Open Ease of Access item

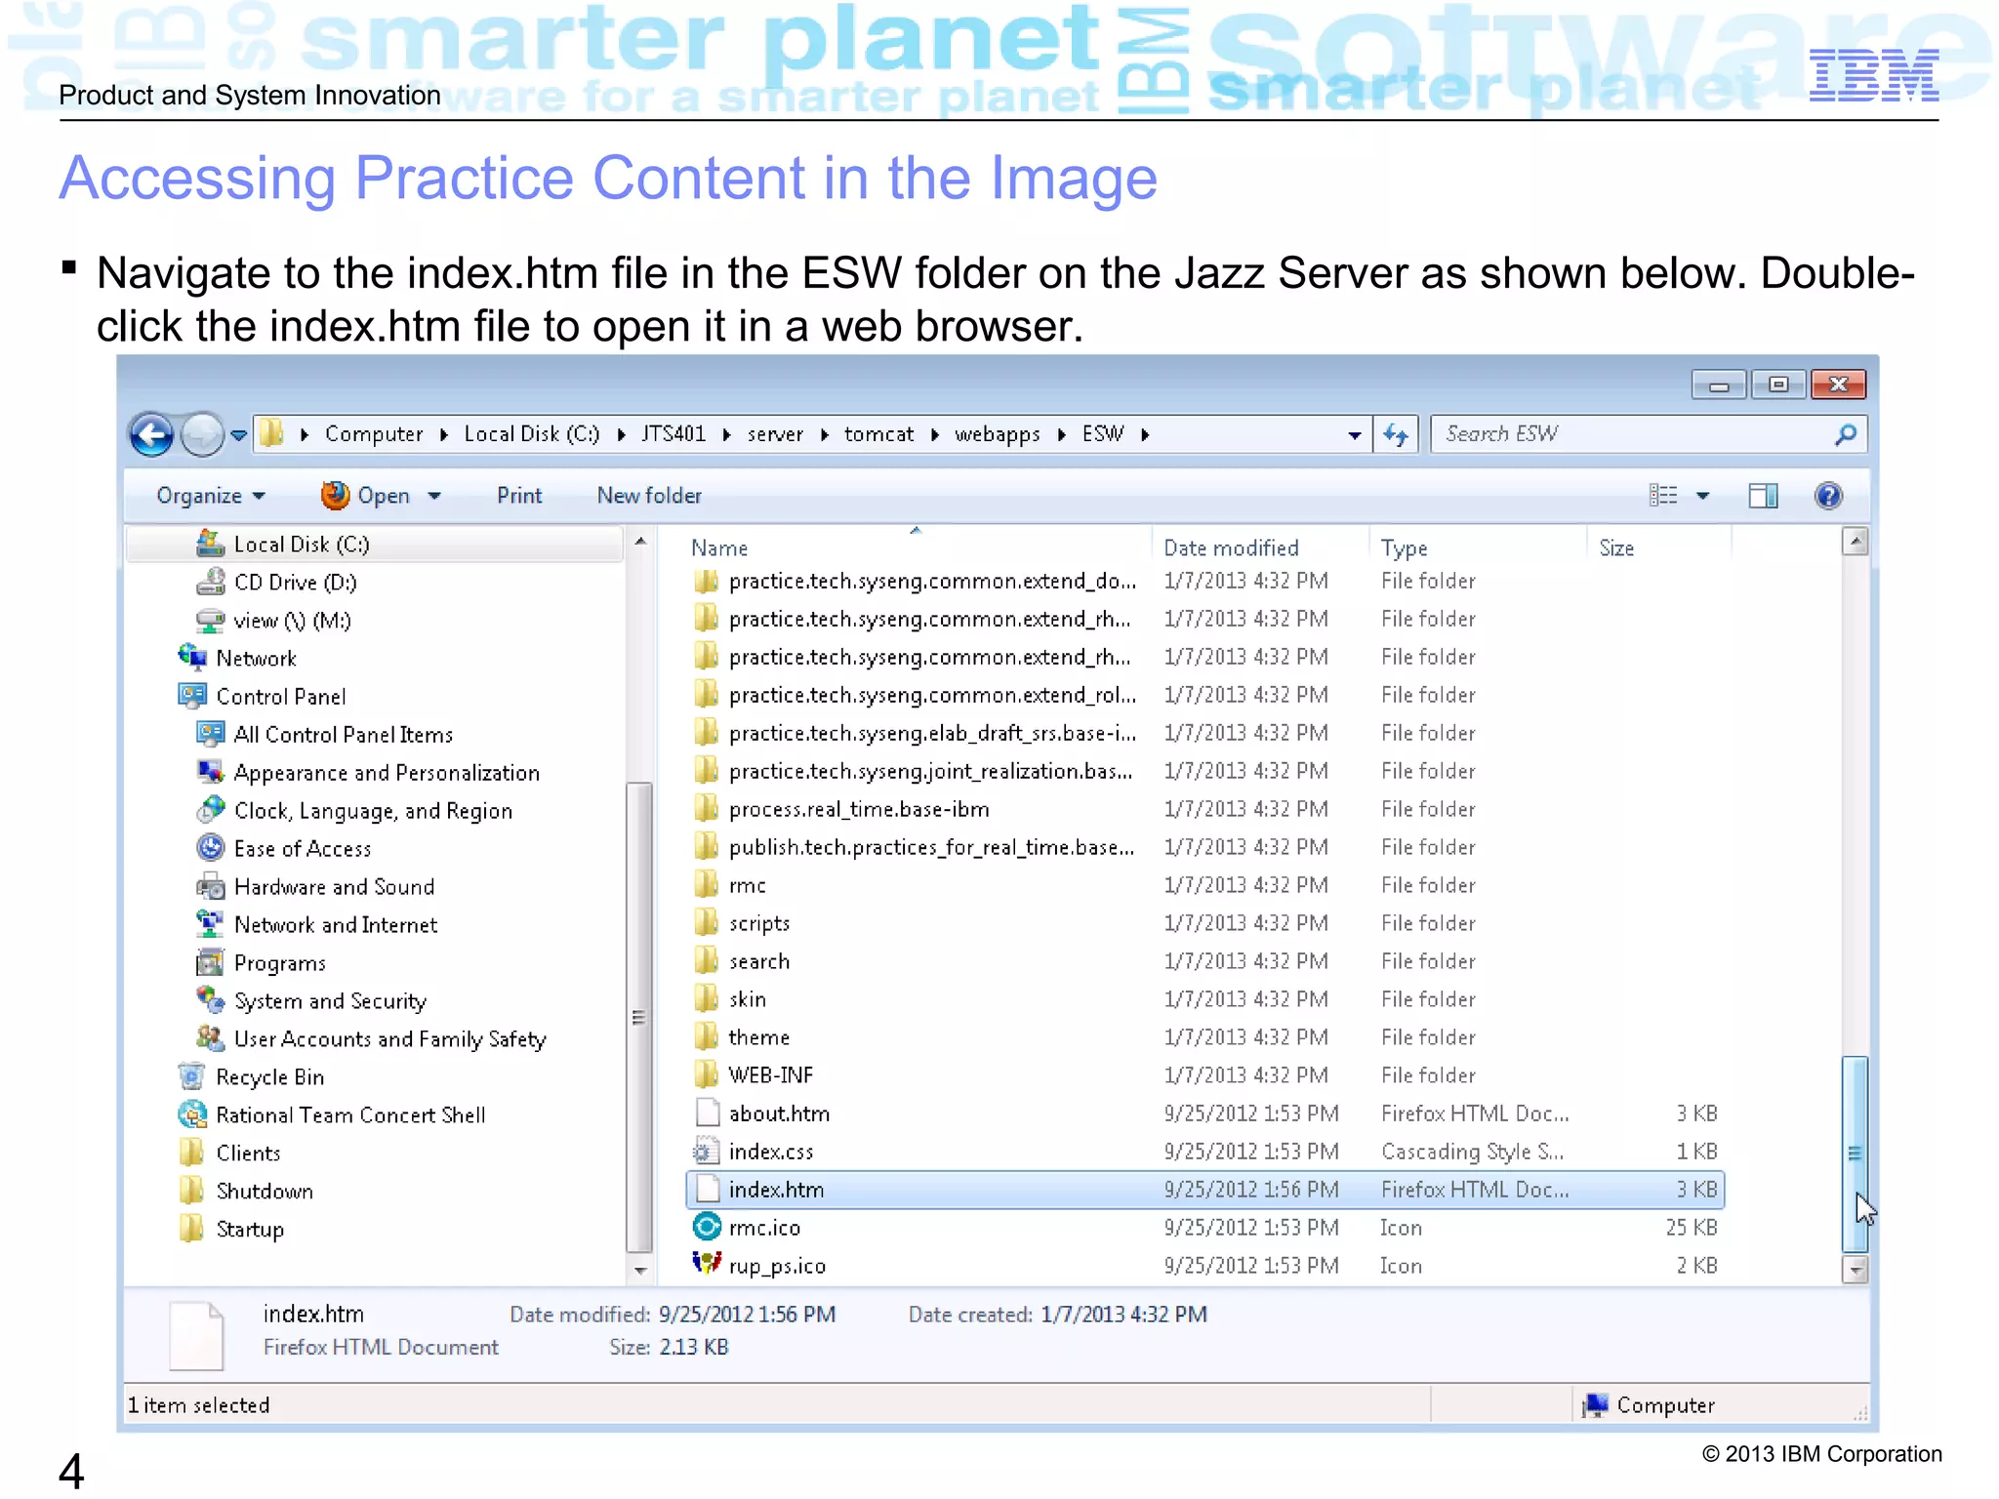click(303, 849)
